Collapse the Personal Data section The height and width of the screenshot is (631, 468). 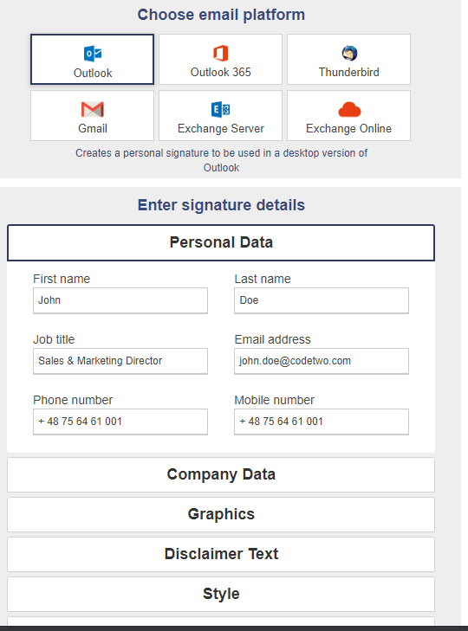[221, 242]
